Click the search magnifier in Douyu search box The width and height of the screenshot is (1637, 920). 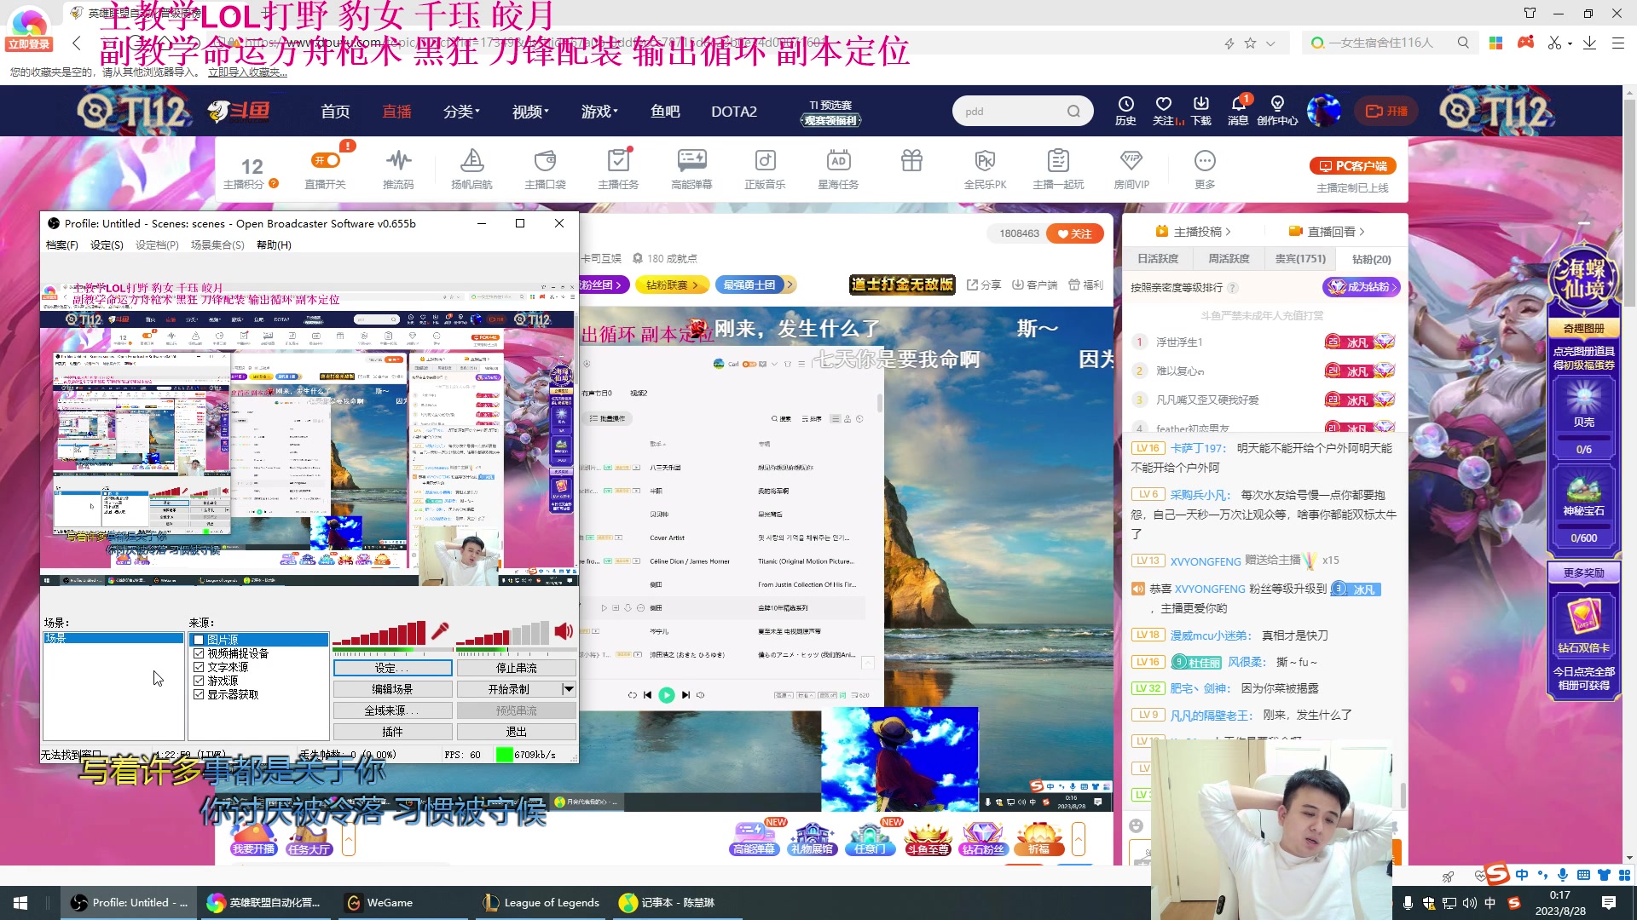coord(1073,111)
